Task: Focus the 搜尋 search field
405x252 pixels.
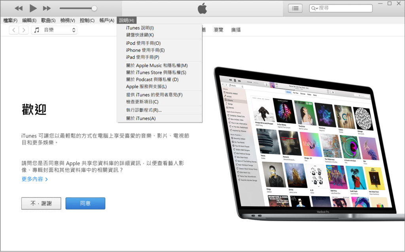Action: coord(341,8)
